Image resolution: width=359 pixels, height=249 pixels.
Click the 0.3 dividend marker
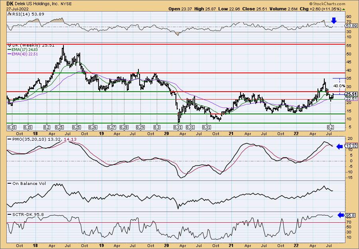click(157, 127)
